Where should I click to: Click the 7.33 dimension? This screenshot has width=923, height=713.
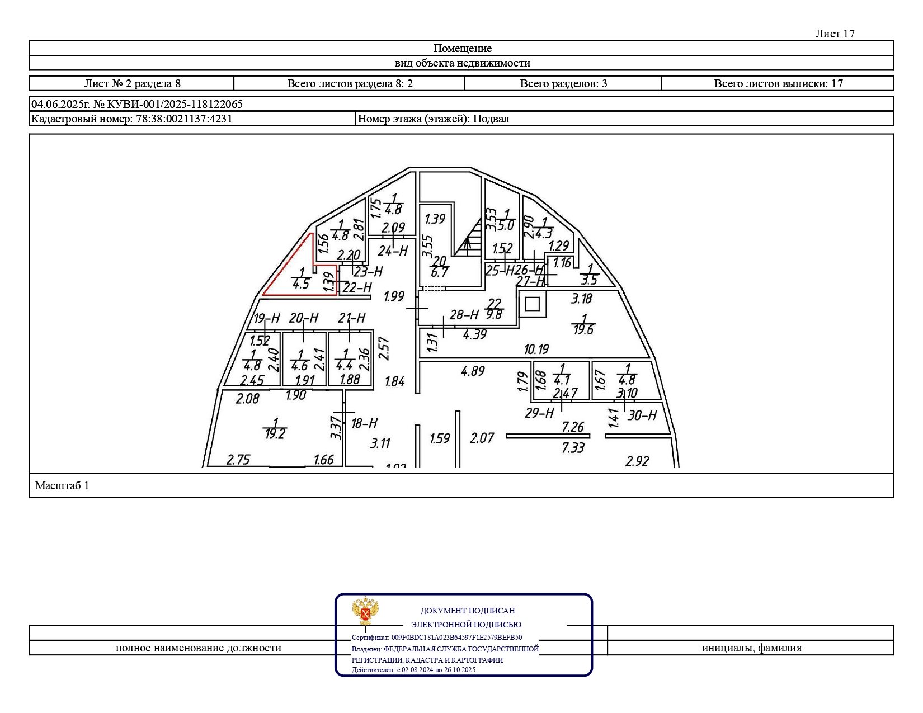pos(573,447)
